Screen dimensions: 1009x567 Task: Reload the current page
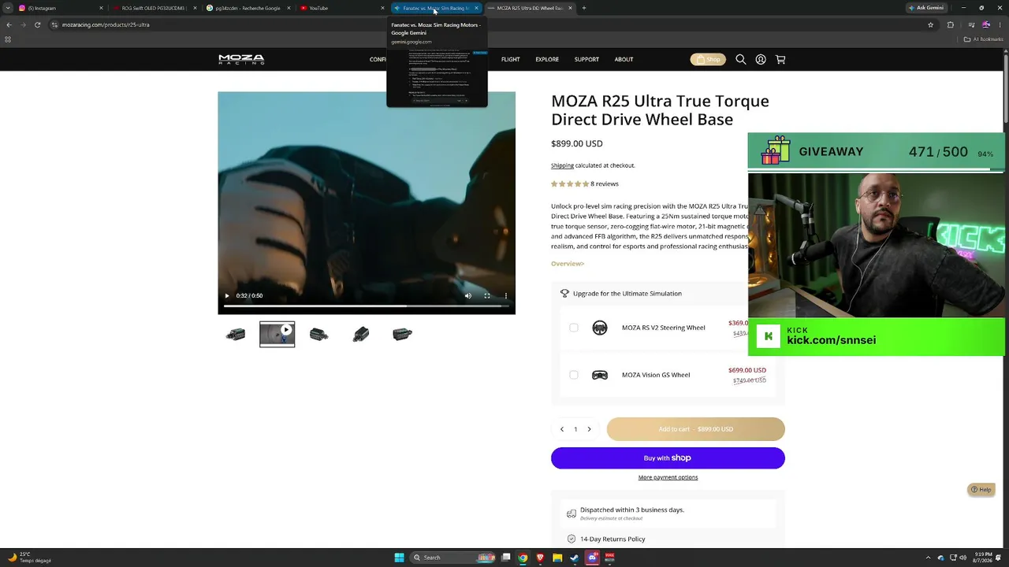tap(37, 24)
